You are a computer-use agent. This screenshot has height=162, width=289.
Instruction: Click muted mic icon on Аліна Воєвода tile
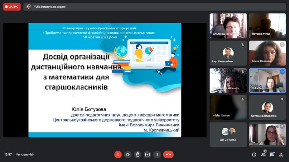pyautogui.click(x=282, y=45)
